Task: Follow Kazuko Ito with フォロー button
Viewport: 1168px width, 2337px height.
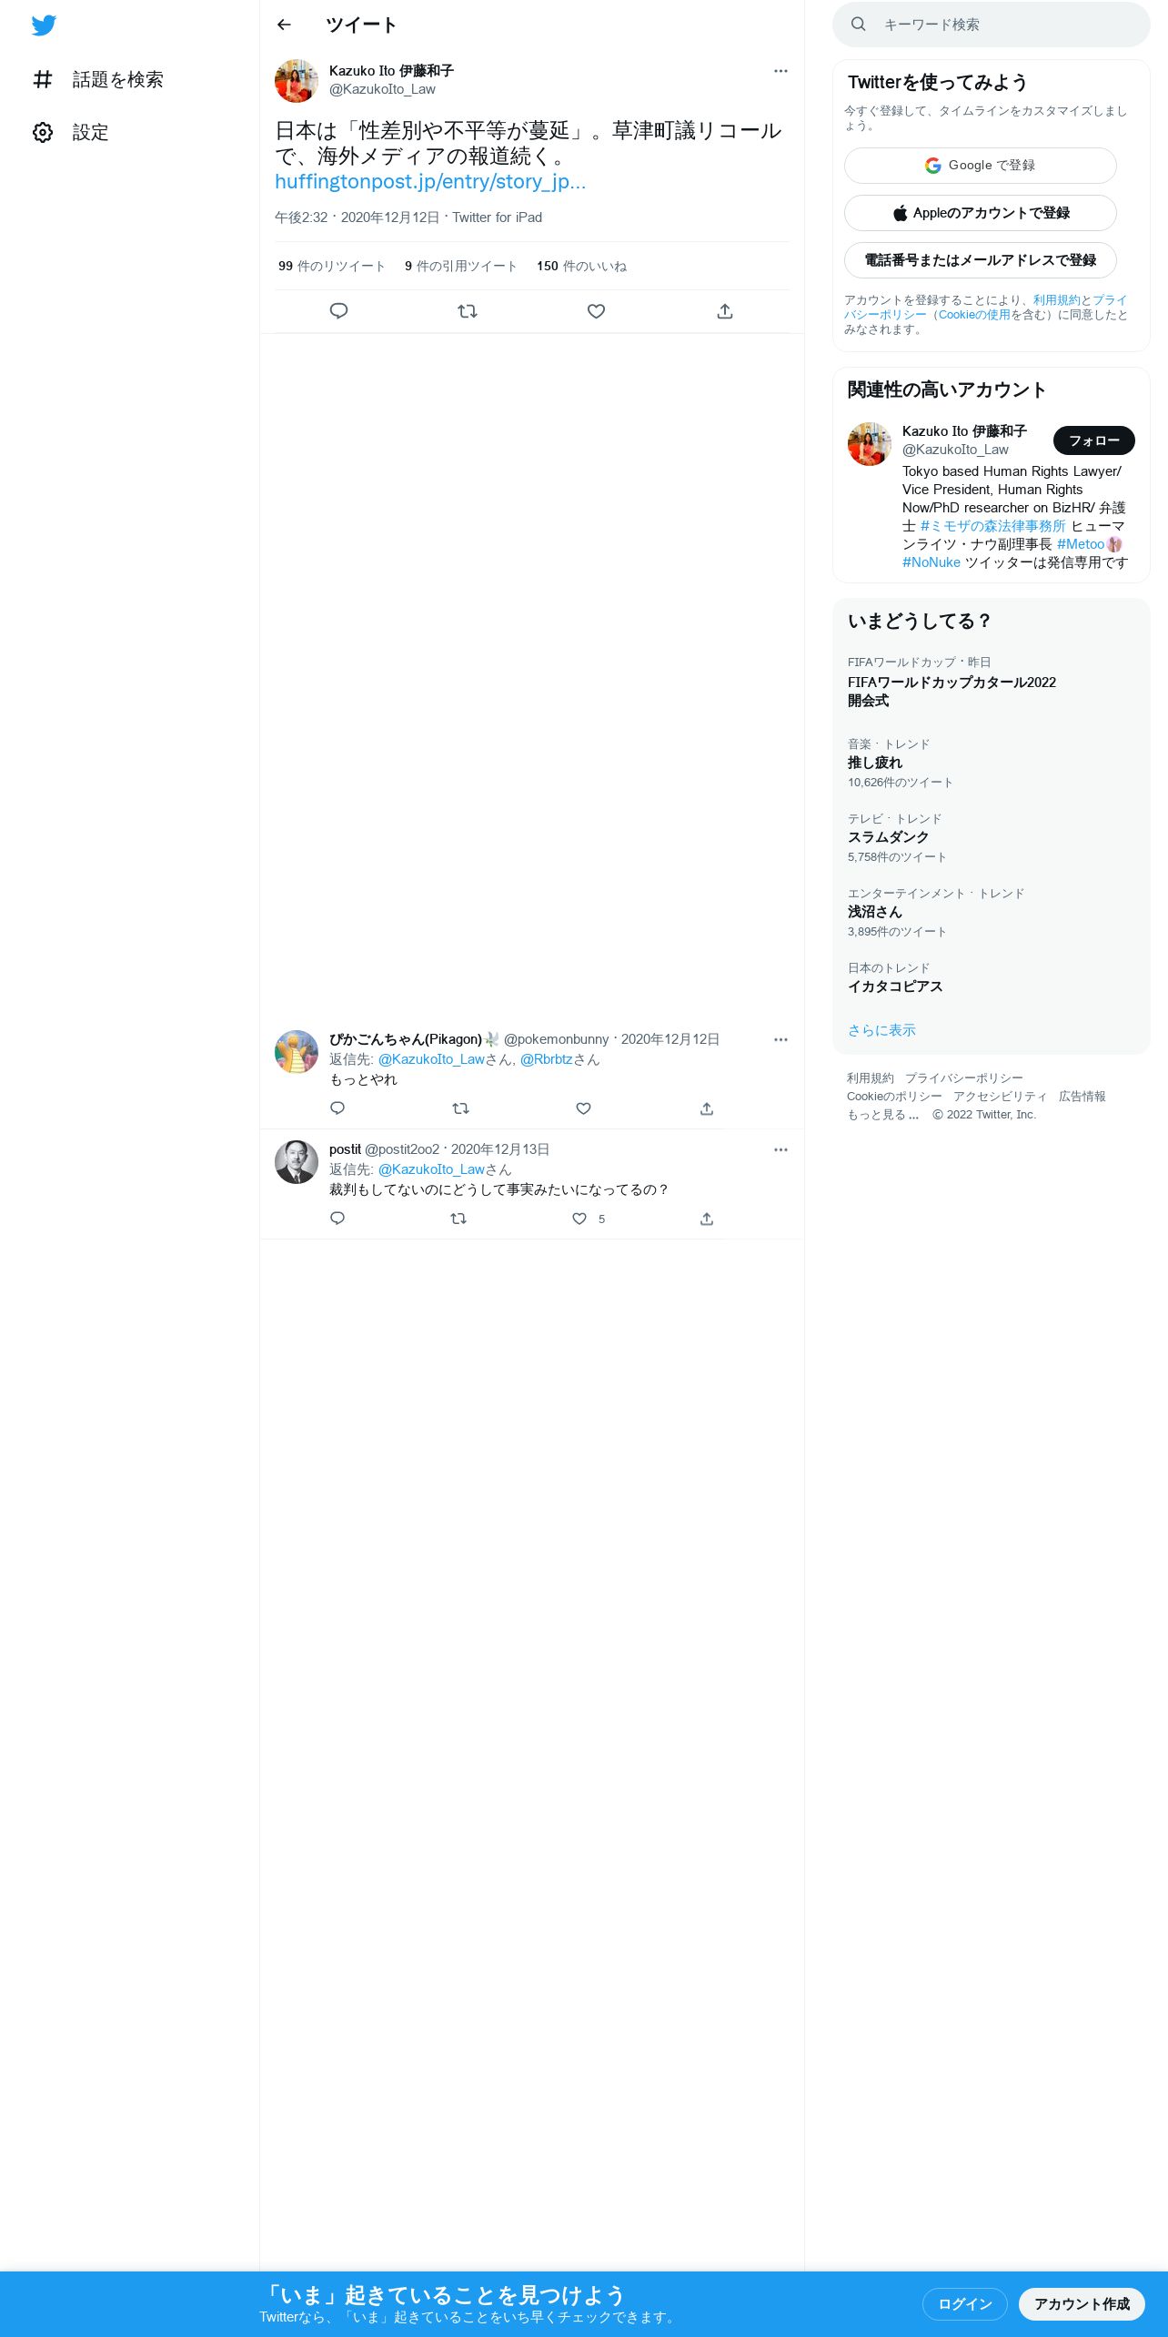Action: (1094, 440)
